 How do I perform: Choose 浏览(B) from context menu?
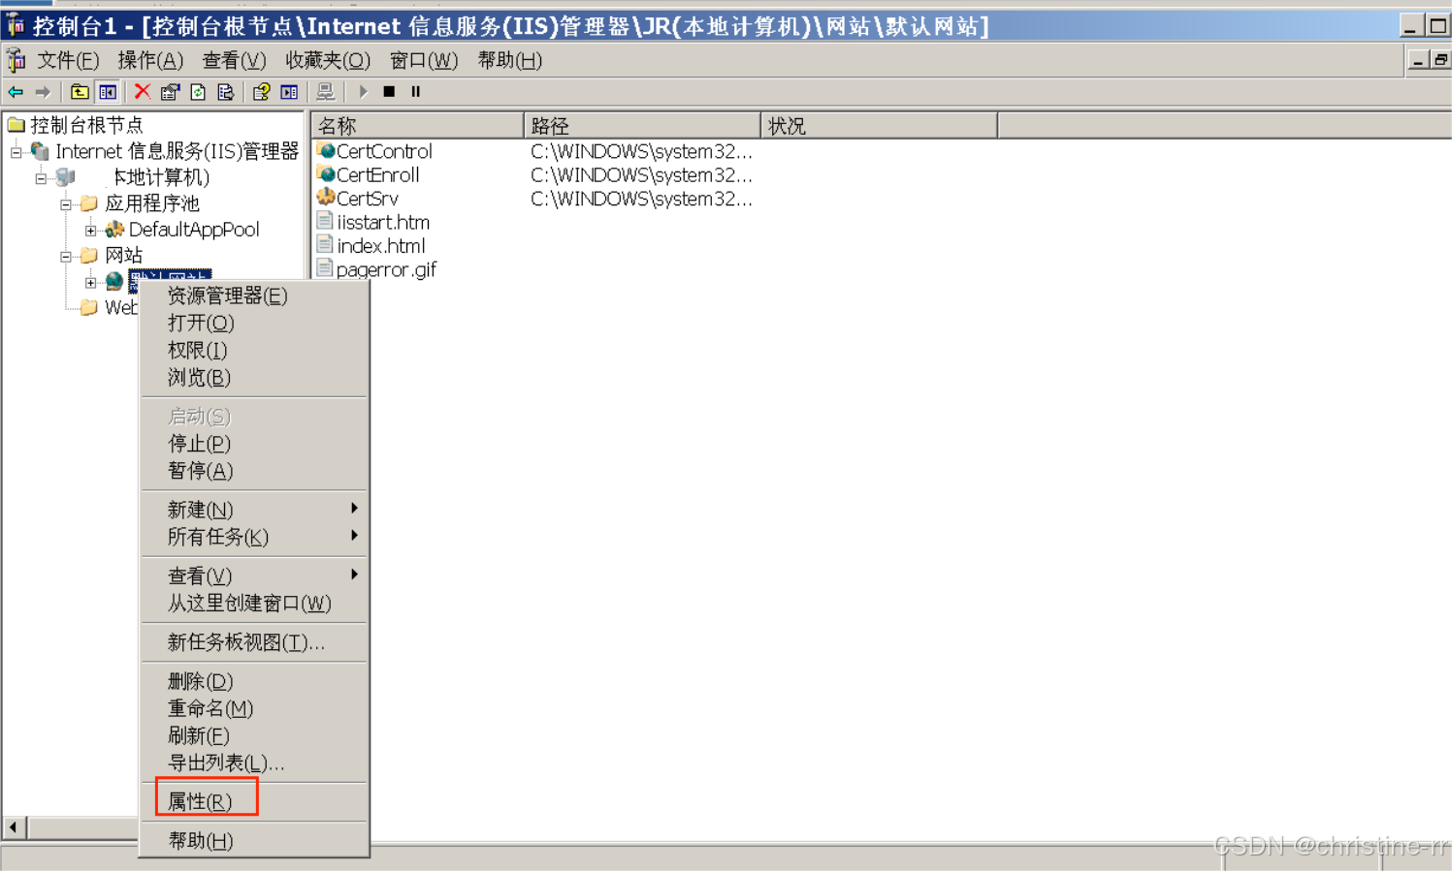point(254,377)
